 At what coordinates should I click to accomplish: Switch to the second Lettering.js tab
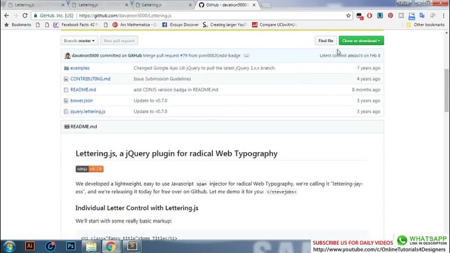point(99,5)
